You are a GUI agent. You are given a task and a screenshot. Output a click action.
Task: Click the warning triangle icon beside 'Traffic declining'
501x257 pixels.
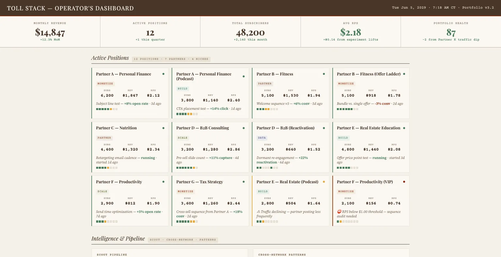coord(258,212)
